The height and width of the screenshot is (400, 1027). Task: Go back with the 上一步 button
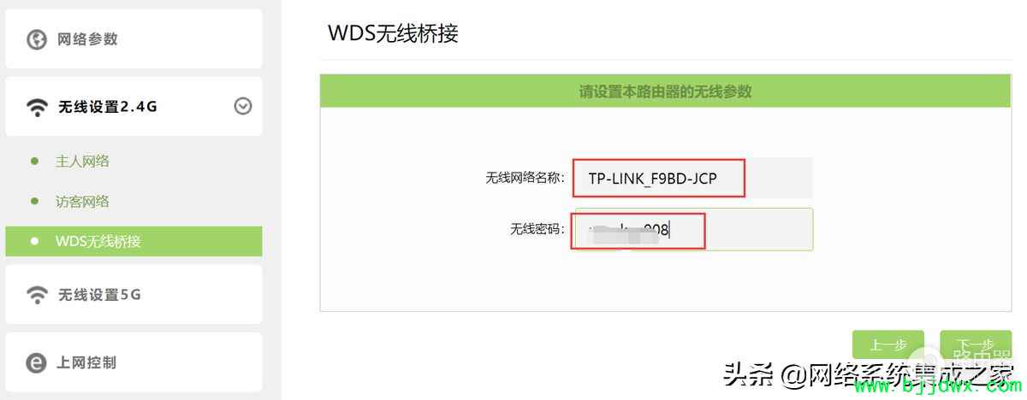(888, 344)
